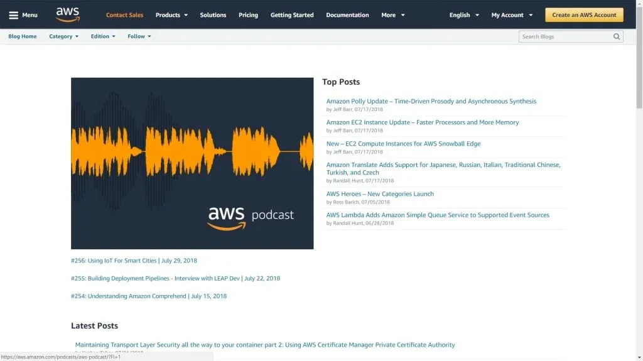Open the My Account dropdown
643x361 pixels.
[512, 15]
